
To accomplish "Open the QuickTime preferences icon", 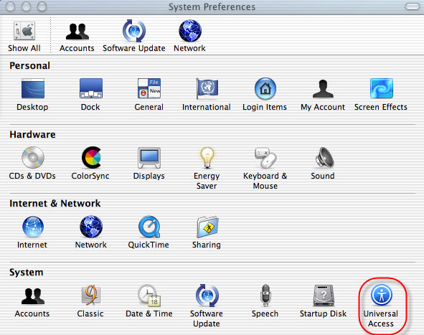I will click(x=149, y=227).
